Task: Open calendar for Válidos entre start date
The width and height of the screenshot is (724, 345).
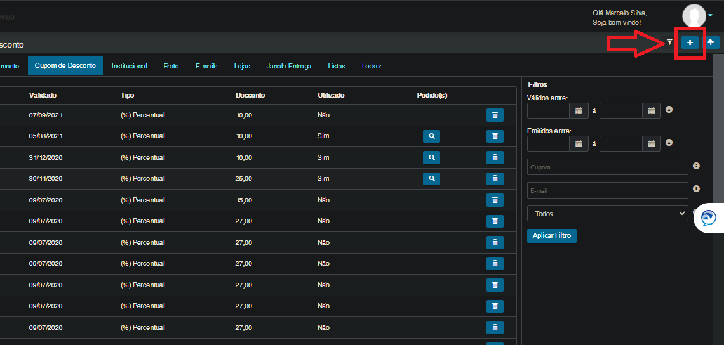Action: 579,111
